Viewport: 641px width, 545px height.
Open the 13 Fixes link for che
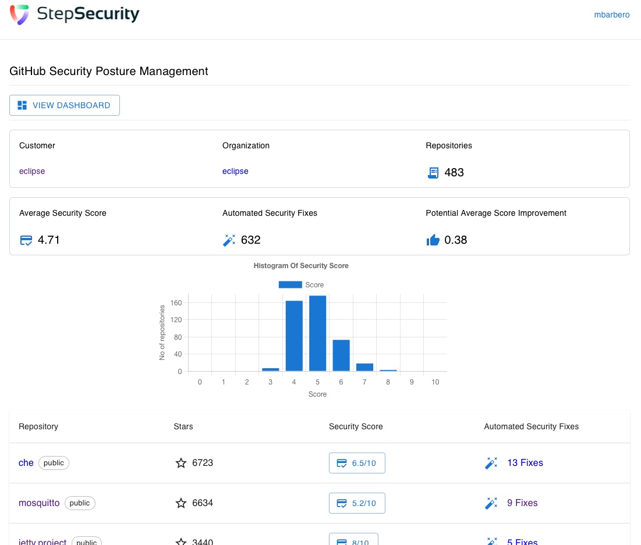tap(525, 463)
